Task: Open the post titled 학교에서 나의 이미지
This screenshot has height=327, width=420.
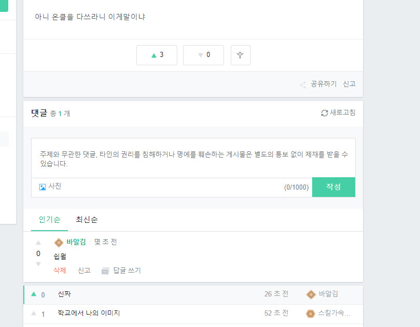Action: pyautogui.click(x=89, y=313)
